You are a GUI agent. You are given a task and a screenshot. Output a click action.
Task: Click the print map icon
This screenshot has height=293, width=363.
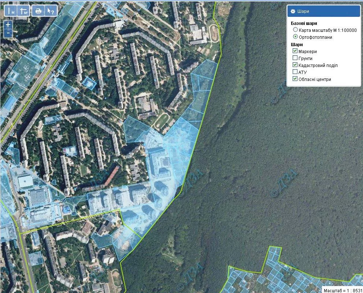click(x=38, y=11)
